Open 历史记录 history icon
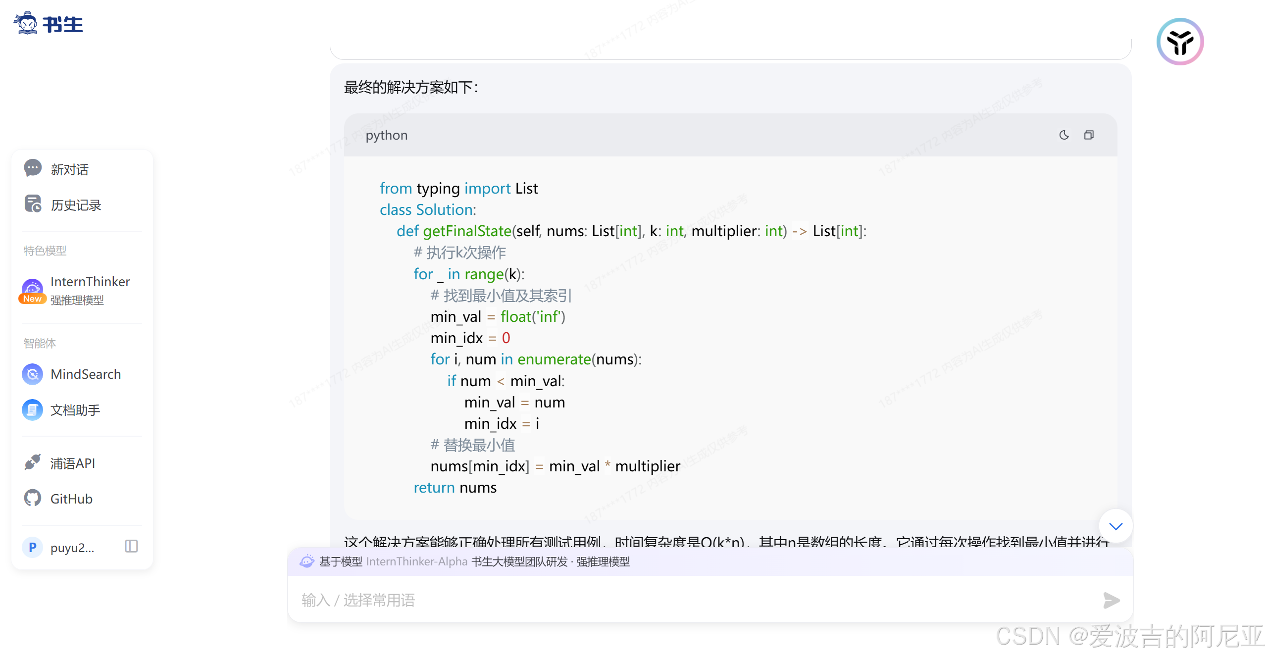Screen dimensions: 1267x657 [33, 204]
